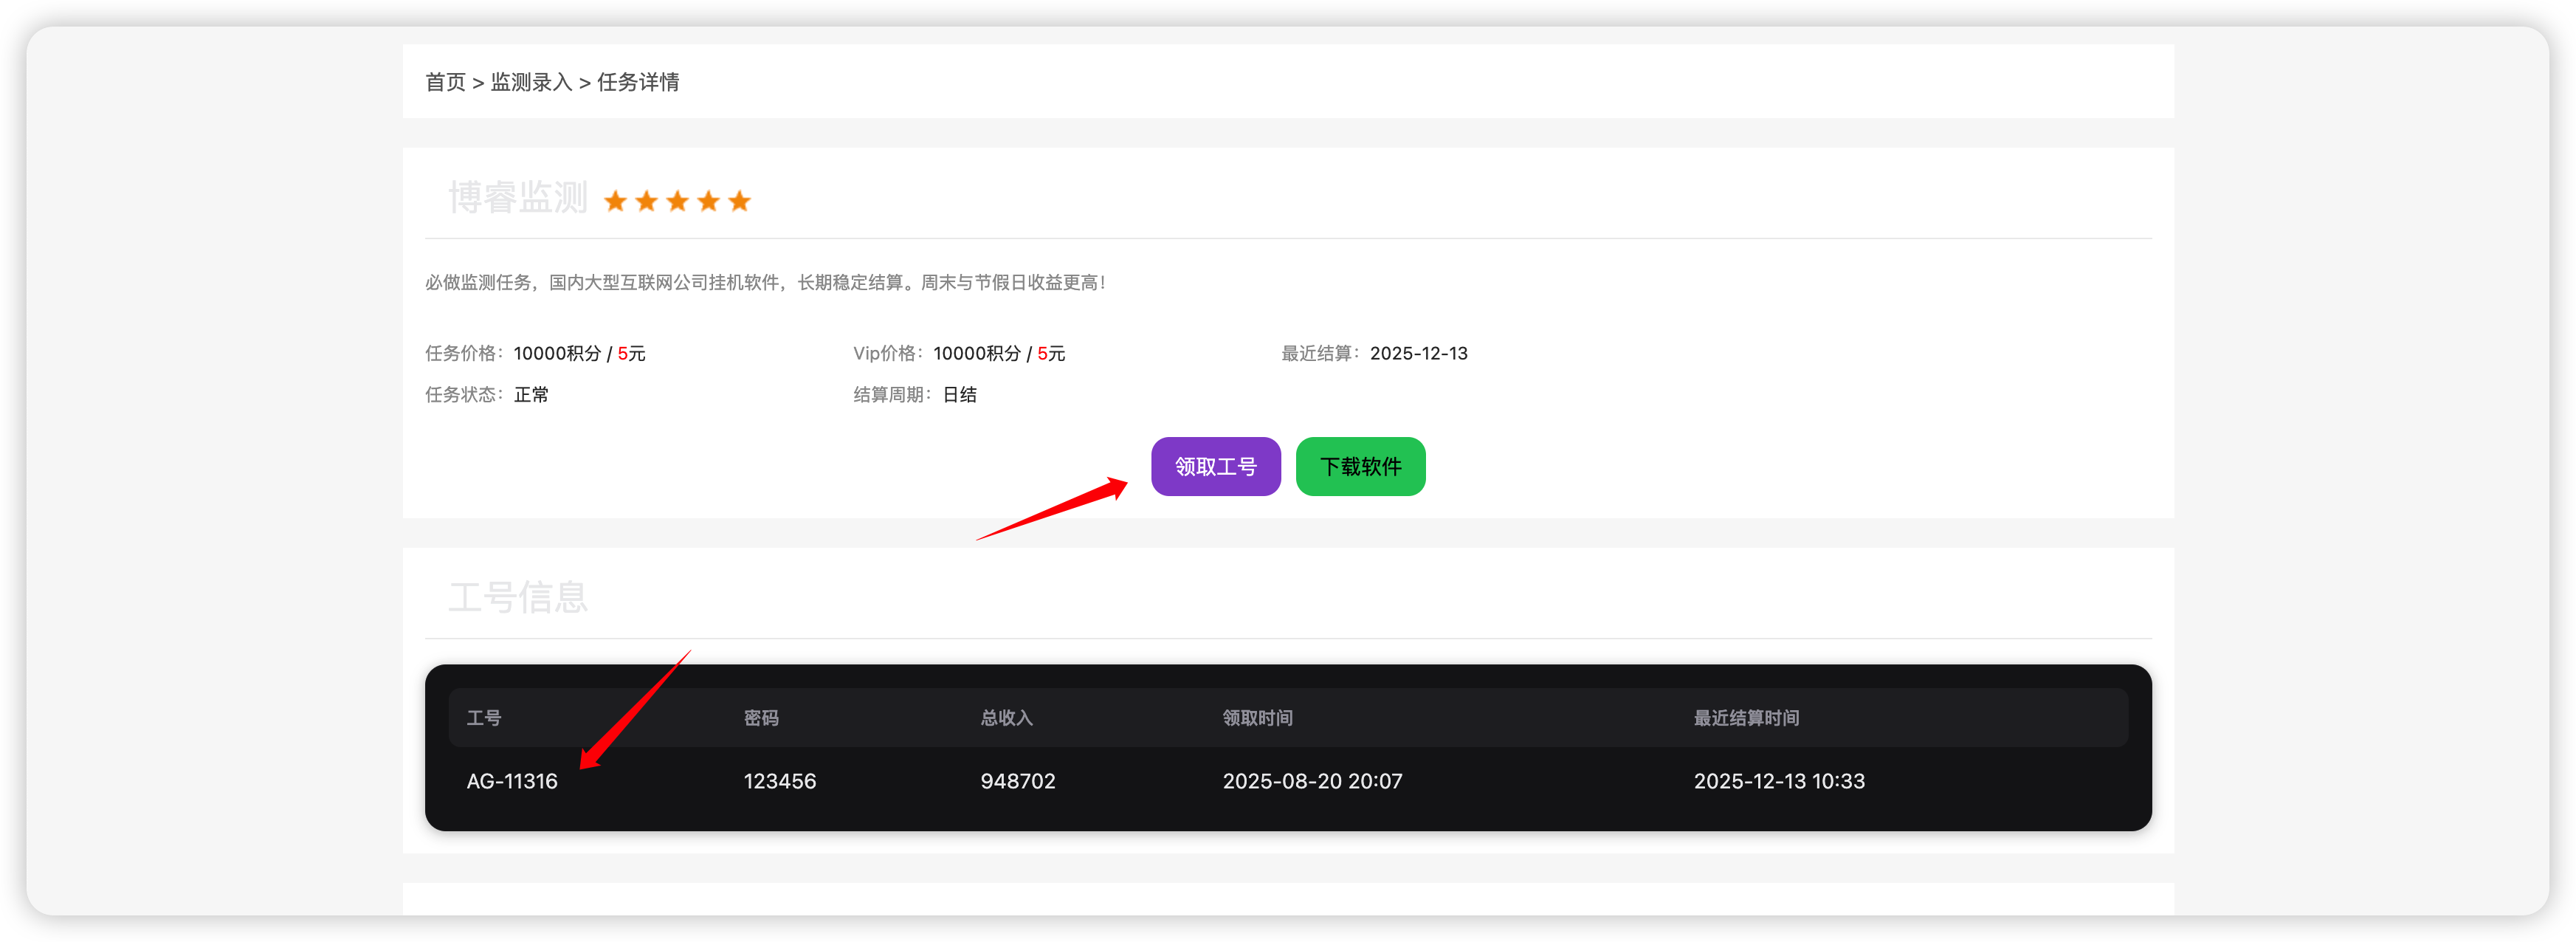Click the fourth orange rating star
Image resolution: width=2576 pixels, height=942 pixels.
point(708,202)
